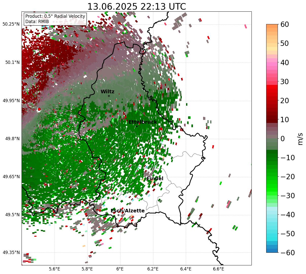Click the 49.65°N latitude tick label
Viewport: 306px width, 274px height.
point(11,177)
